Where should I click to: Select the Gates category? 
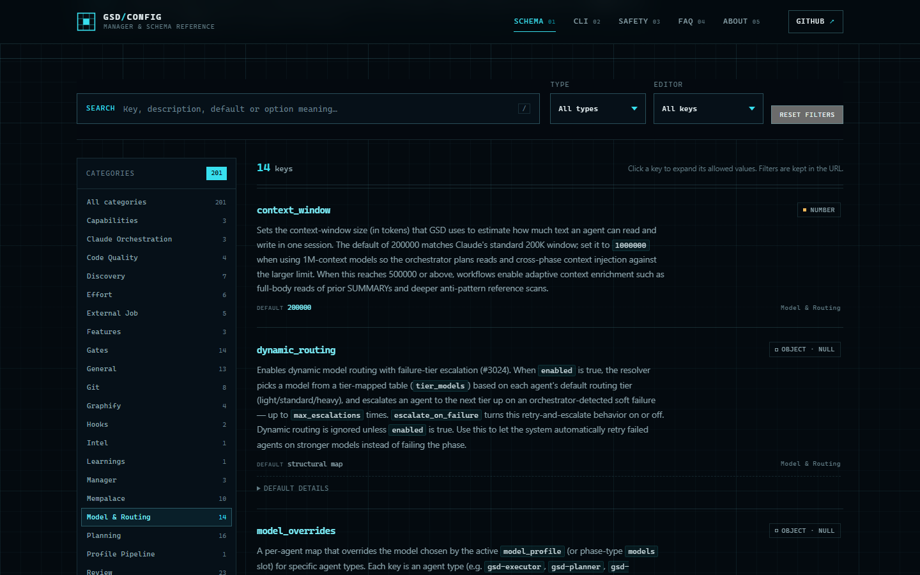(x=157, y=350)
